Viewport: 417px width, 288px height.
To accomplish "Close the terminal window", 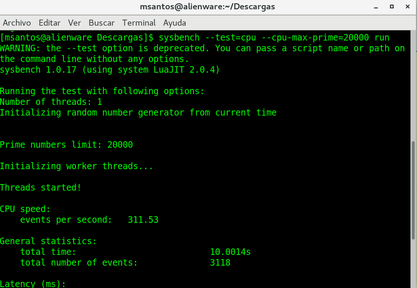I will (x=406, y=7).
